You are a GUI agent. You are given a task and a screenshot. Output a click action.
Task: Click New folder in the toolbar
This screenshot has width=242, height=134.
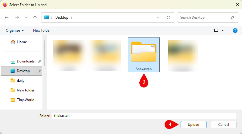pyautogui.click(x=42, y=30)
